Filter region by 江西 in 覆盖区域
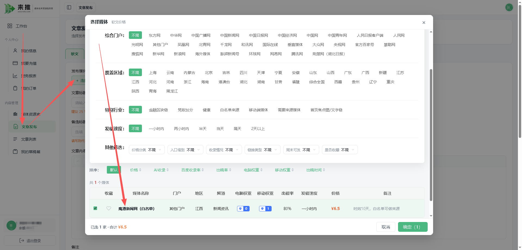522x250 pixels. pyautogui.click(x=135, y=82)
